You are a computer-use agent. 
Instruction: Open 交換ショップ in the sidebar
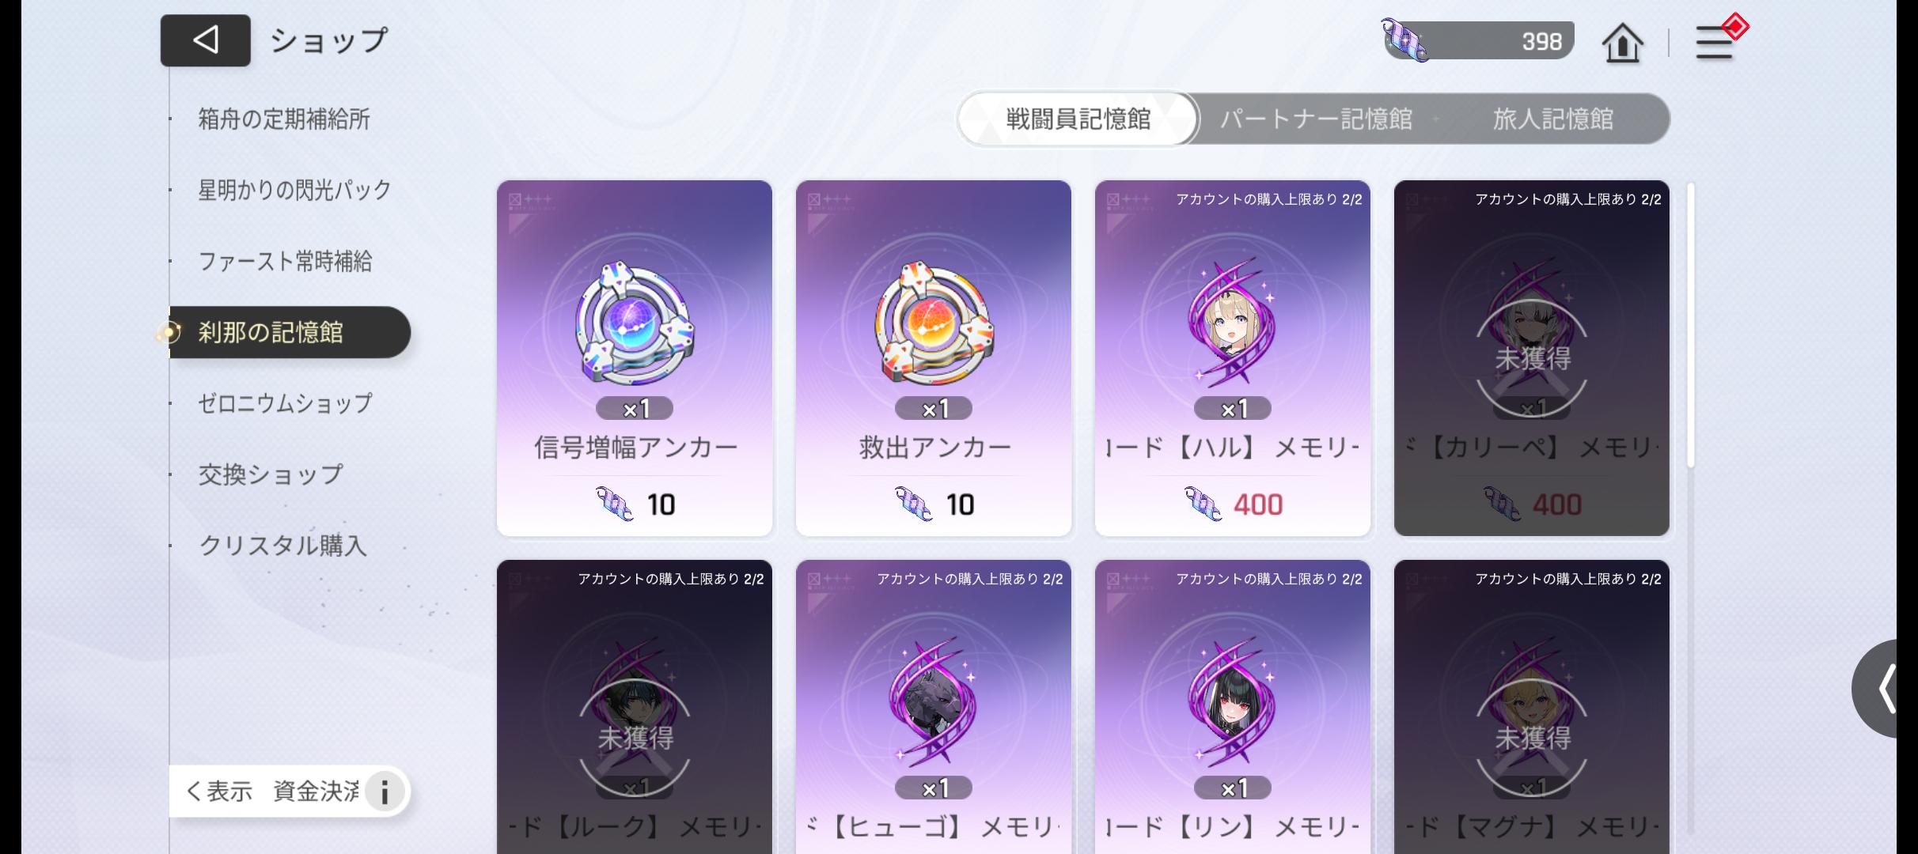(x=271, y=474)
